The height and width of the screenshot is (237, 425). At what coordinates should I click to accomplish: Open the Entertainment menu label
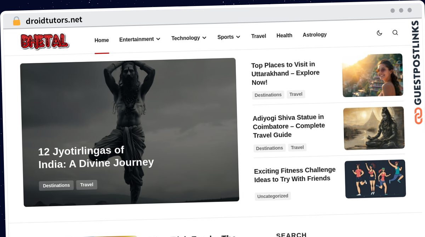136,39
